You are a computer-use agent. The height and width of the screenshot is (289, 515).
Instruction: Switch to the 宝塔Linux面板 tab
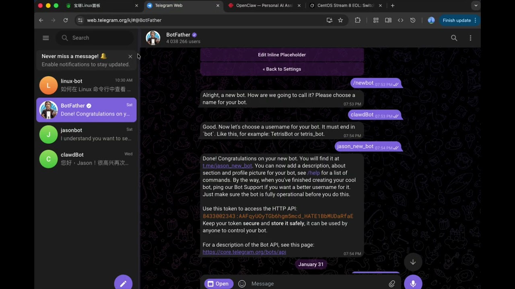click(102, 6)
